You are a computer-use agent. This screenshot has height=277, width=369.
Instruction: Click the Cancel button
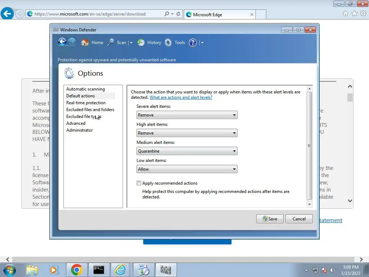click(299, 219)
